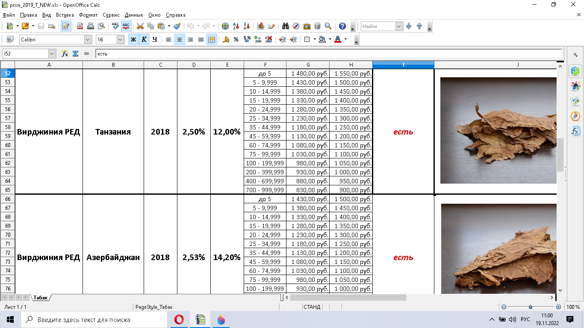Expand the font size dropdown
Viewport: 584px width, 328px height.
tap(121, 39)
